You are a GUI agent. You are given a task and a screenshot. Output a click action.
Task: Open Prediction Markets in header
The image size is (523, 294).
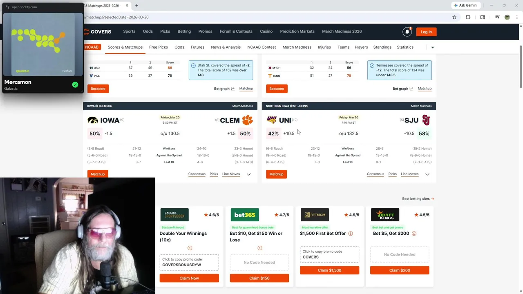click(x=297, y=31)
